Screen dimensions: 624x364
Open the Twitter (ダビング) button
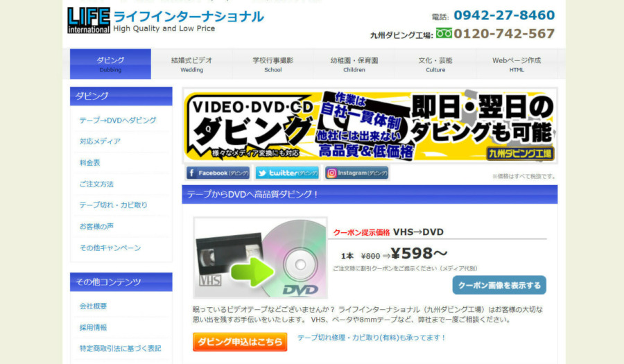(287, 173)
